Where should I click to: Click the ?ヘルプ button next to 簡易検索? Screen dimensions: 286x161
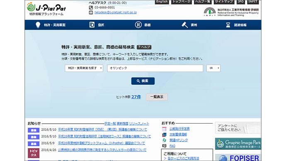click(144, 47)
